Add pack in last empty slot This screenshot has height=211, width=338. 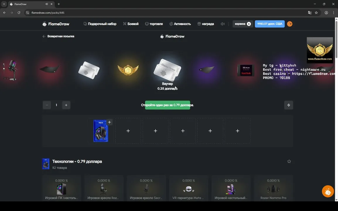pyautogui.click(x=238, y=131)
